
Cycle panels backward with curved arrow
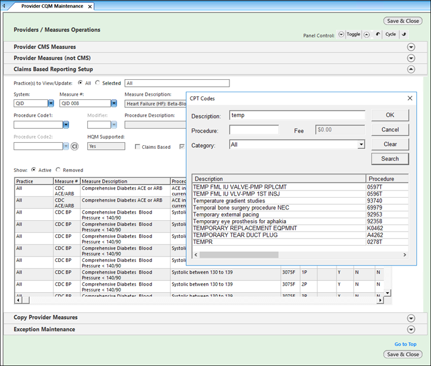tap(378, 34)
